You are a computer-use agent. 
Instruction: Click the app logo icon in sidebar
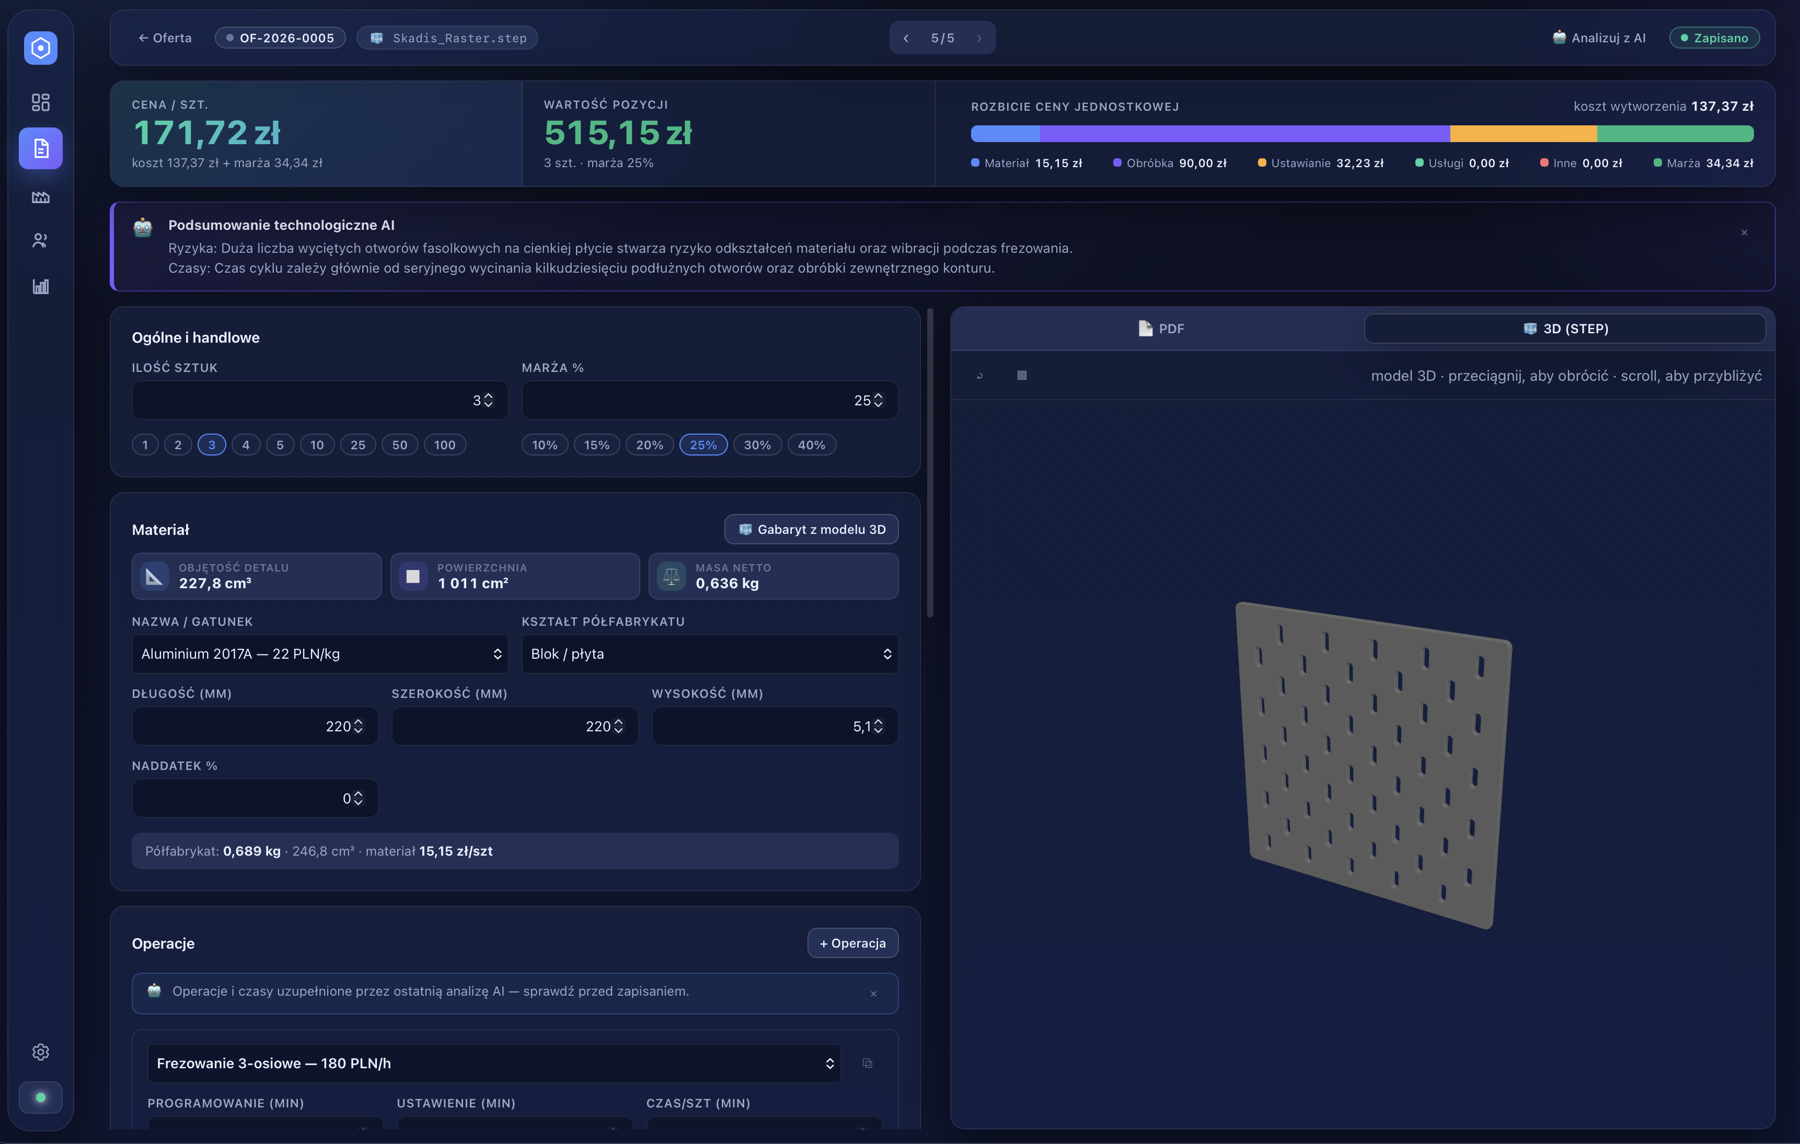[40, 48]
